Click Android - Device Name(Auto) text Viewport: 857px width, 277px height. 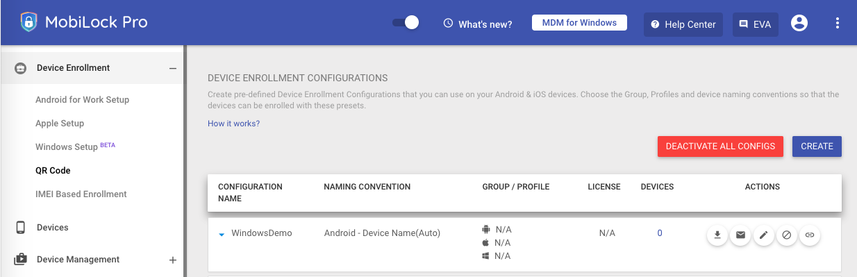coord(382,233)
